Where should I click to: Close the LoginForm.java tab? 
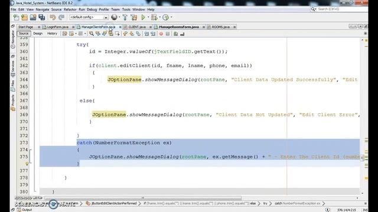(x=73, y=27)
